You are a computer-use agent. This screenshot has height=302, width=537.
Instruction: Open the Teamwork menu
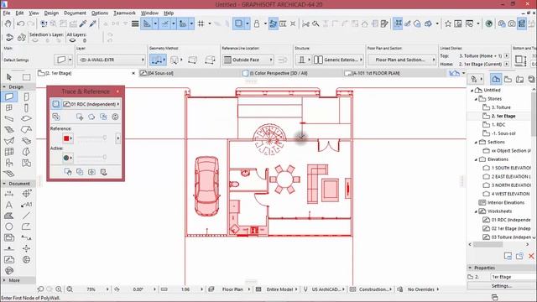point(124,13)
